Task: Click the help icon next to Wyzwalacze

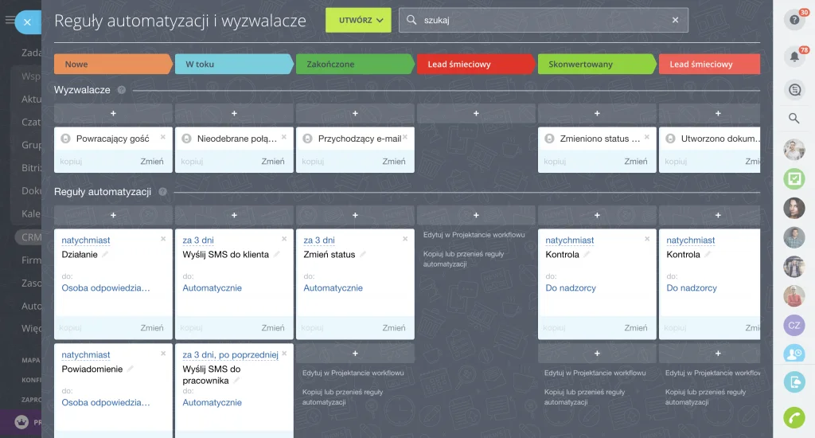Action: (122, 91)
